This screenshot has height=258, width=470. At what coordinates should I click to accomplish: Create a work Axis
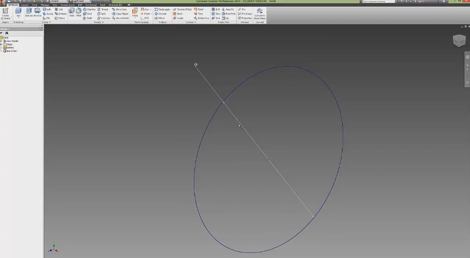click(x=146, y=9)
